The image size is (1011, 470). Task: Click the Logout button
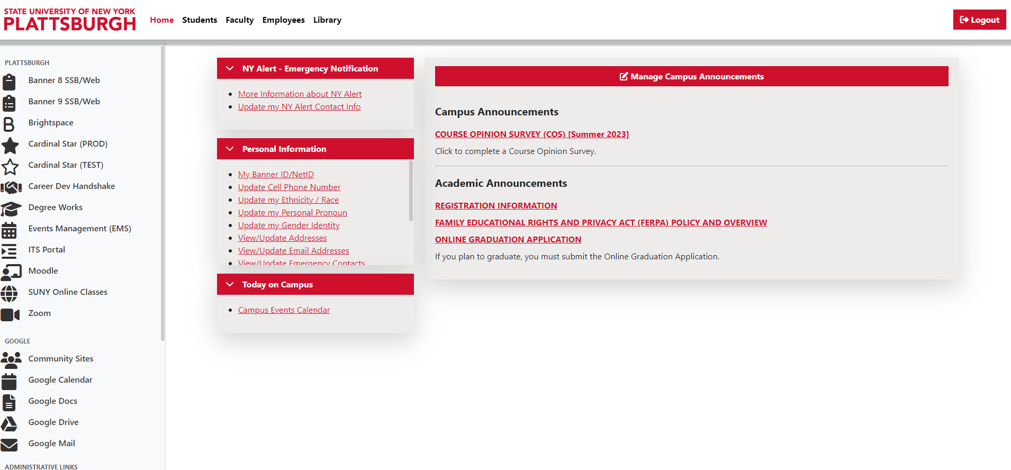[979, 20]
